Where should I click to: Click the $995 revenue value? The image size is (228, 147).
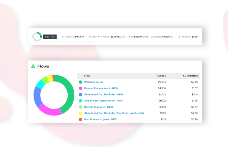[x=163, y=113]
